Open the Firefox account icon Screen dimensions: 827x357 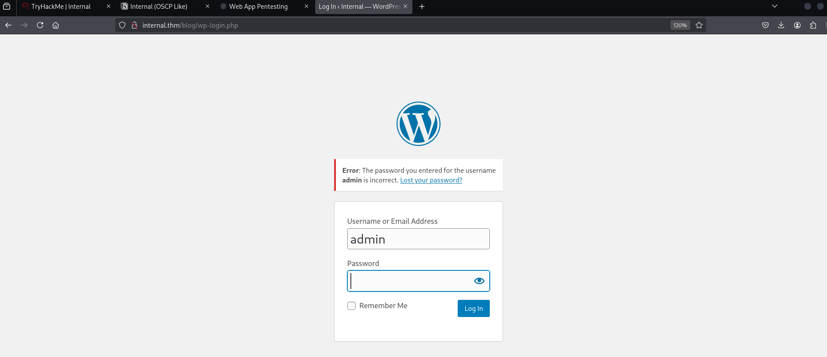797,25
